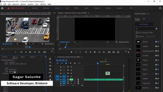163x92 pixels.
Task: Open Program monitor button editor plus
Action: [128, 52]
